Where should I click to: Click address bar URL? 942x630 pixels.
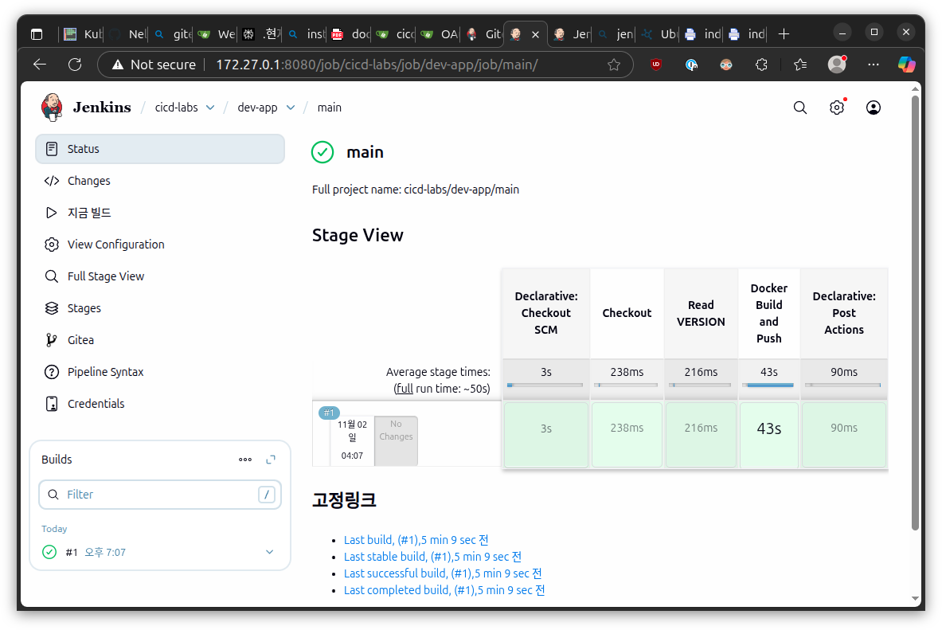point(377,65)
